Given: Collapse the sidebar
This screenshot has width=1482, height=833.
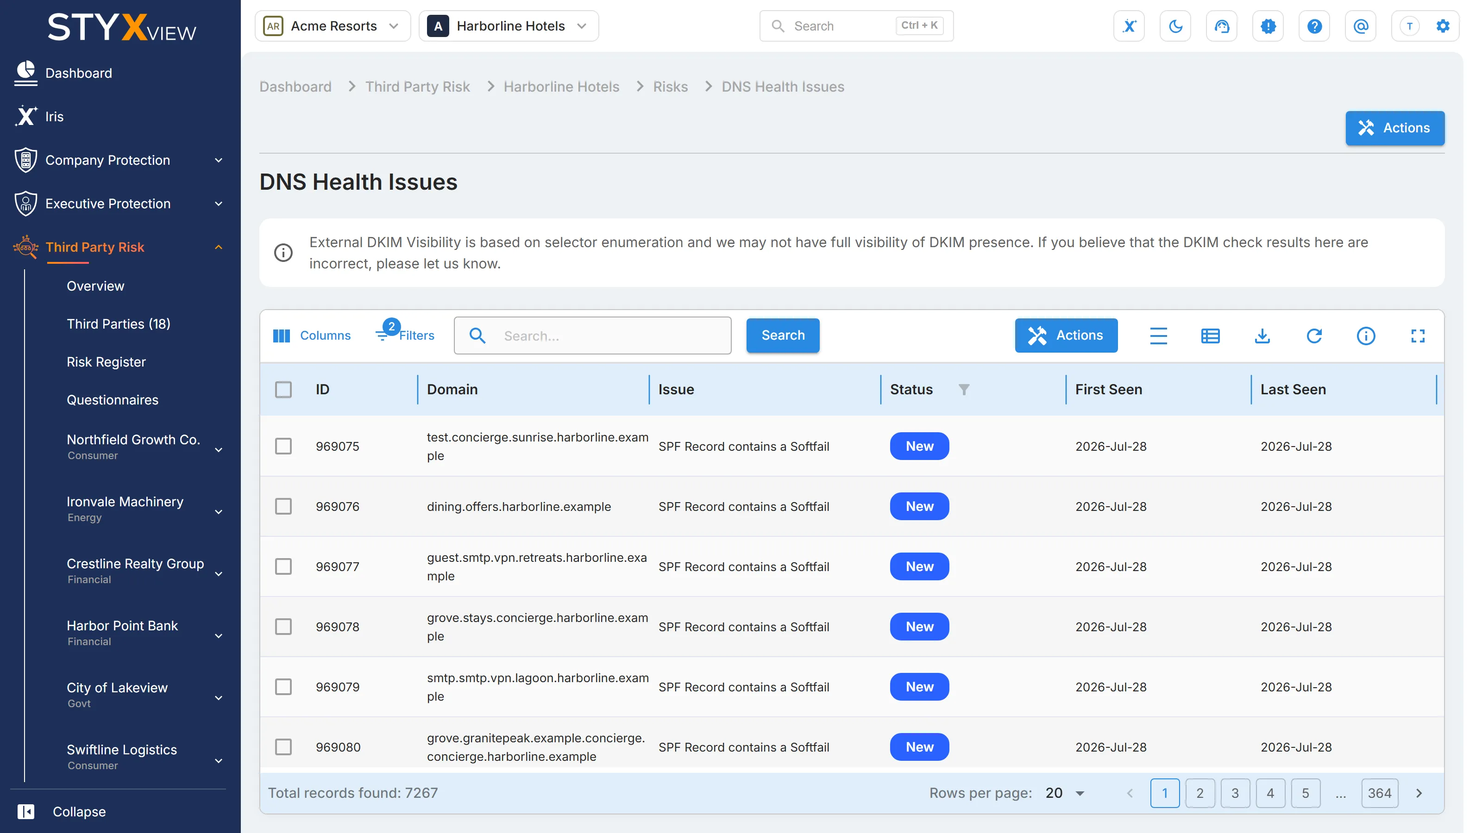Looking at the screenshot, I should click(x=62, y=812).
